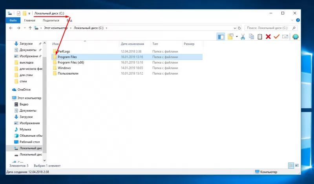Open Classic Shell settings shell icon
The image size is (314, 184).
click(x=296, y=37)
